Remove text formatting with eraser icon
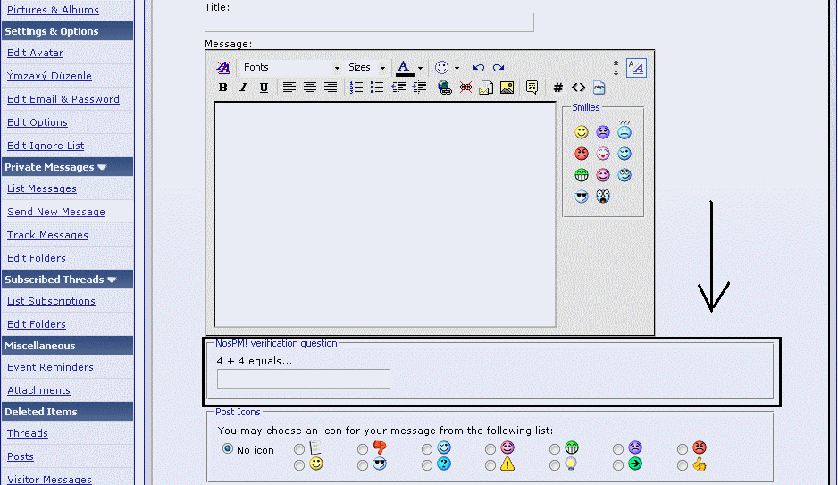 (223, 67)
